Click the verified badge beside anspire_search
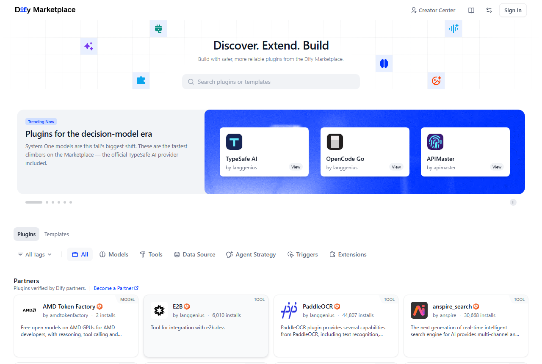Image resolution: width=542 pixels, height=364 pixels. 476,306
